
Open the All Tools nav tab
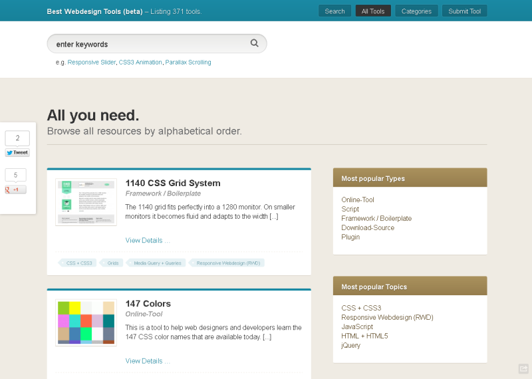pos(373,11)
